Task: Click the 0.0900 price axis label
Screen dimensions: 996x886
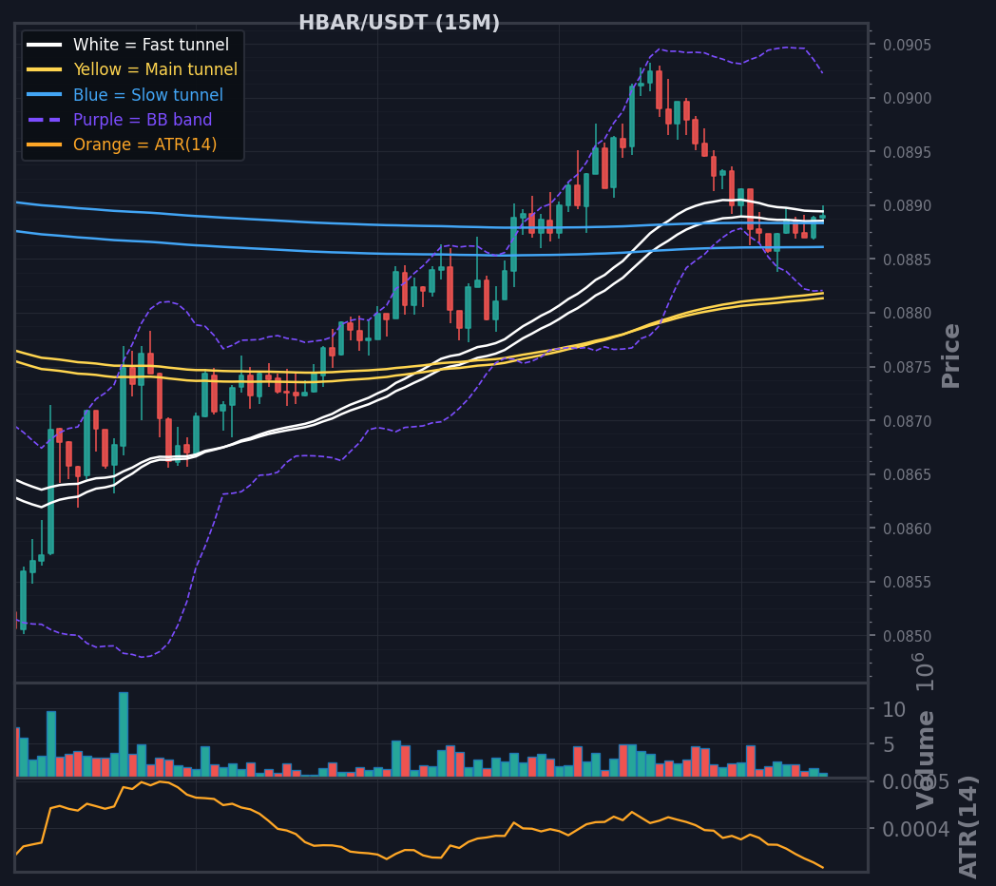Action: [x=907, y=99]
